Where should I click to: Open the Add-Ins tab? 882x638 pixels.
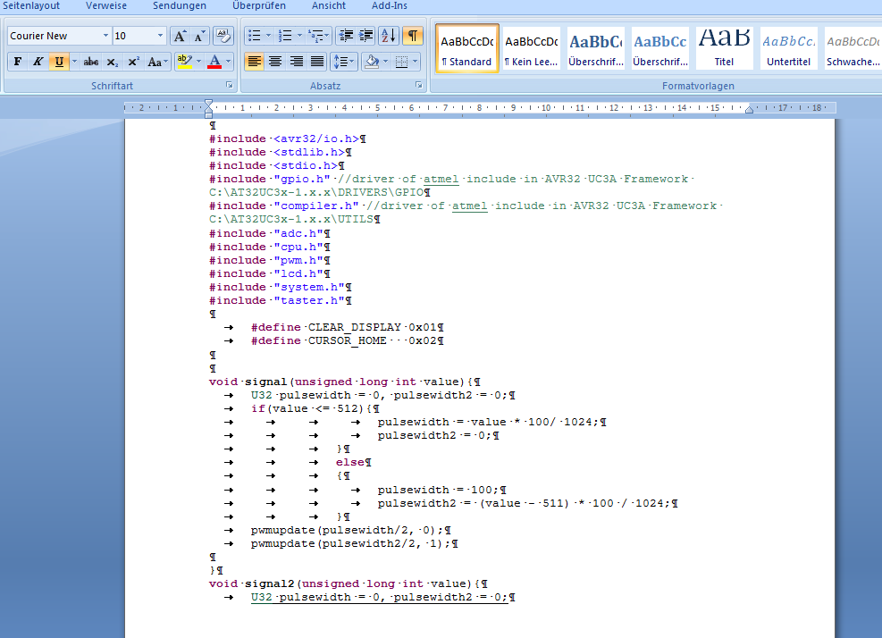click(390, 5)
